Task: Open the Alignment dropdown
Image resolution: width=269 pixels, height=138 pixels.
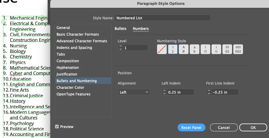Action: 134,92
